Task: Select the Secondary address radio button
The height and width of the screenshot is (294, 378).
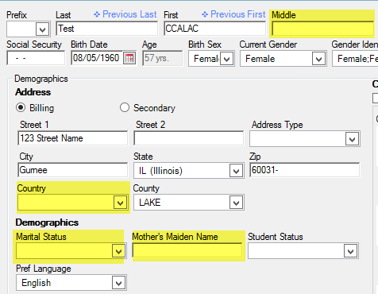Action: click(125, 107)
